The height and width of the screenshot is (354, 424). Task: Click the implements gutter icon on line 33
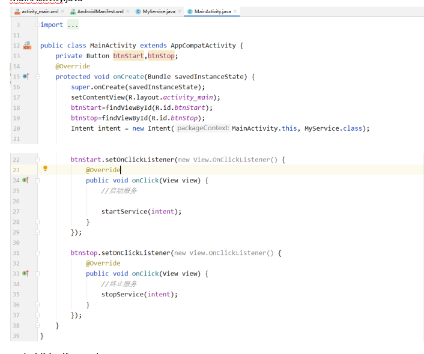(26, 274)
